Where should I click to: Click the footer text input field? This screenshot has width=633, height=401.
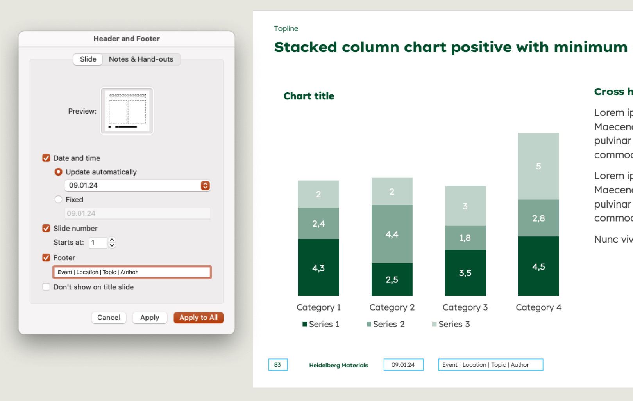tap(132, 272)
